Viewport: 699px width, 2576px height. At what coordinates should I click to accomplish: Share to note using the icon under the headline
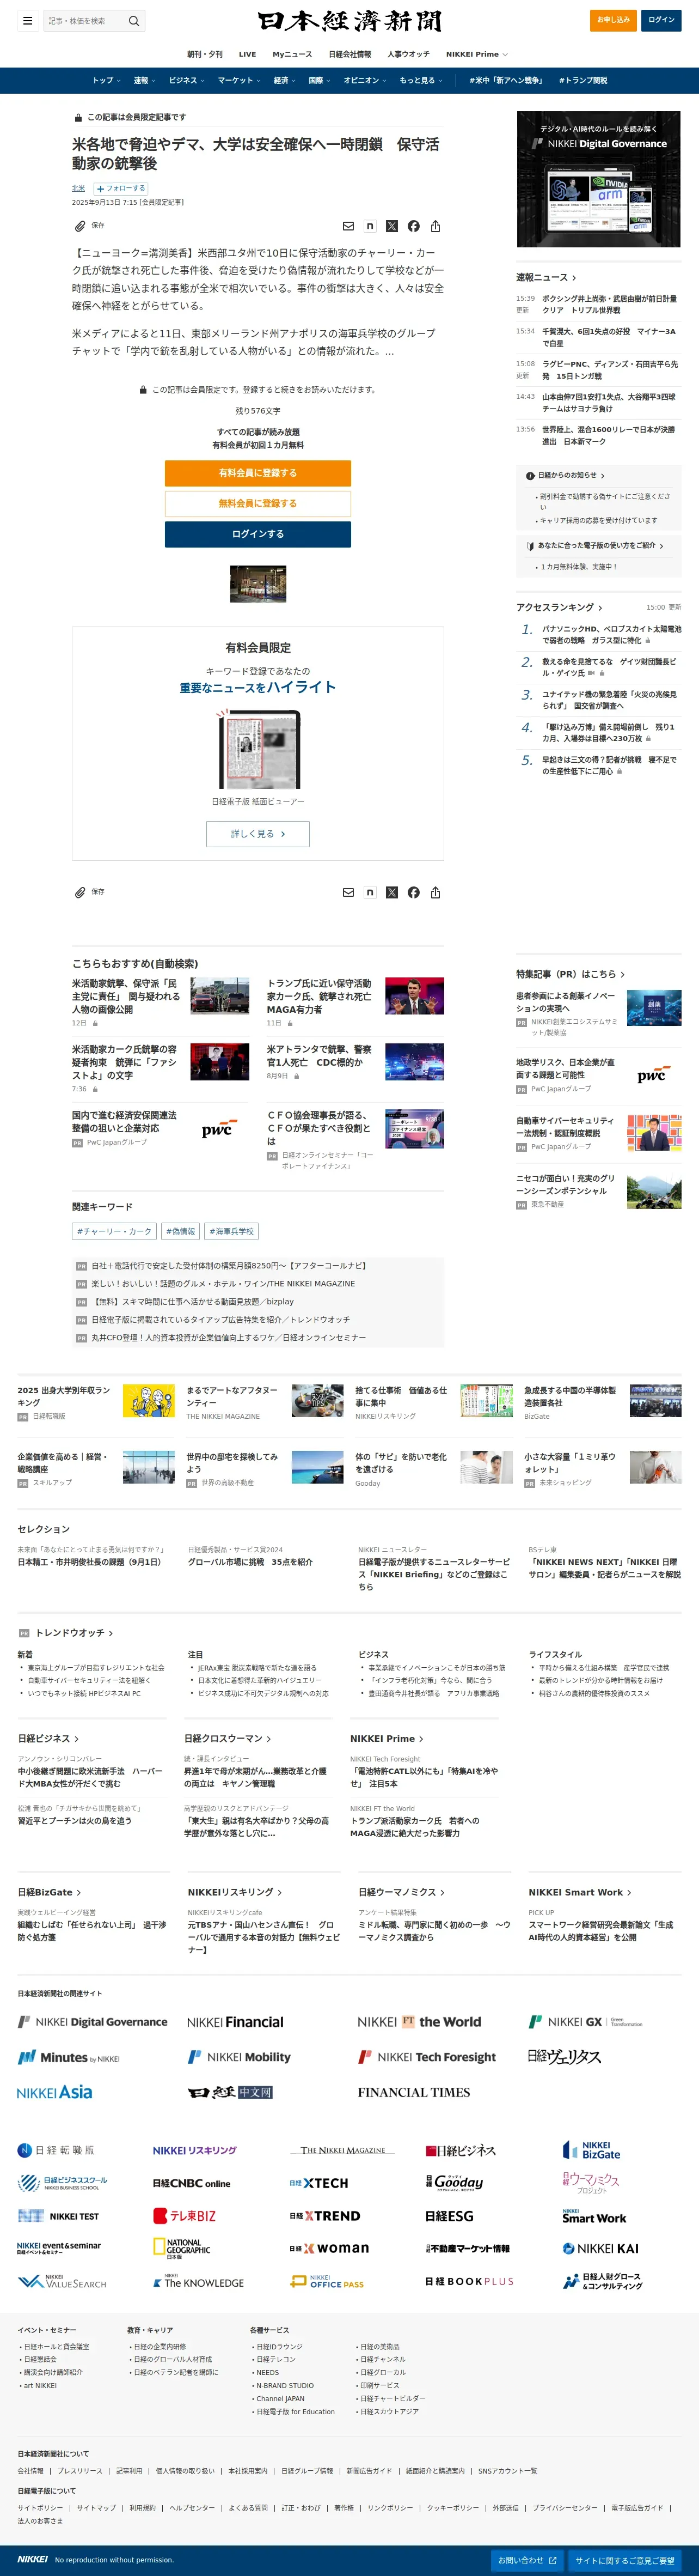click(370, 226)
